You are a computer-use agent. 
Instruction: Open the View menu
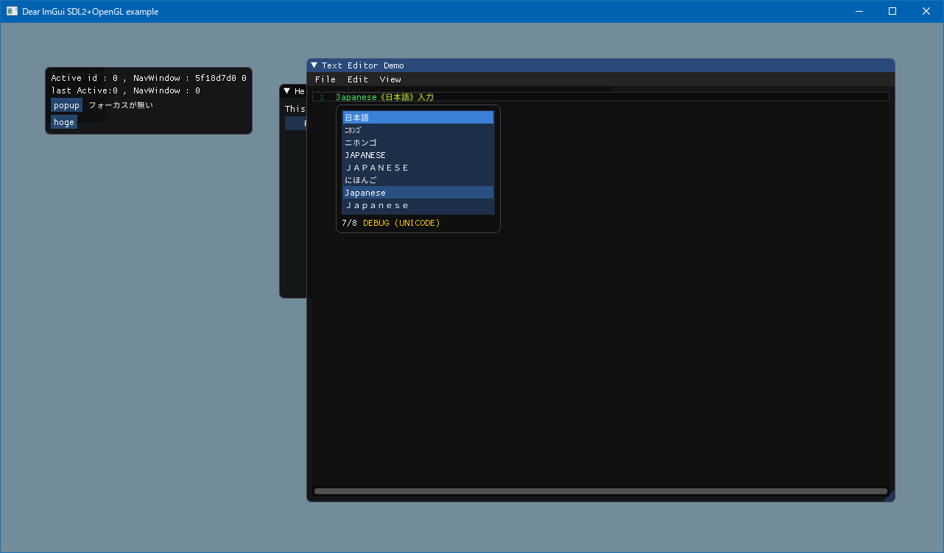click(x=390, y=79)
